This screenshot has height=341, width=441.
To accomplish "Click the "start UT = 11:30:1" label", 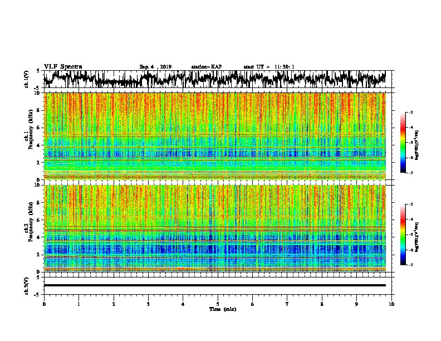I will [x=269, y=67].
